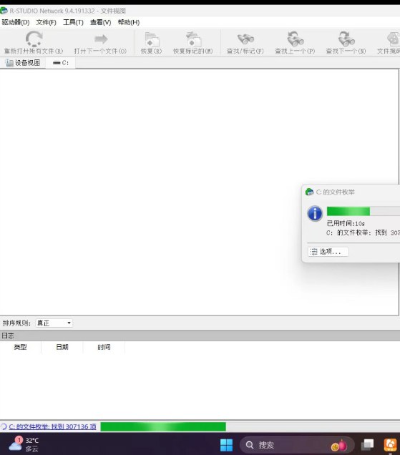The width and height of the screenshot is (400, 455).
Task: Open the Help (帮助) menu
Action: click(x=129, y=22)
